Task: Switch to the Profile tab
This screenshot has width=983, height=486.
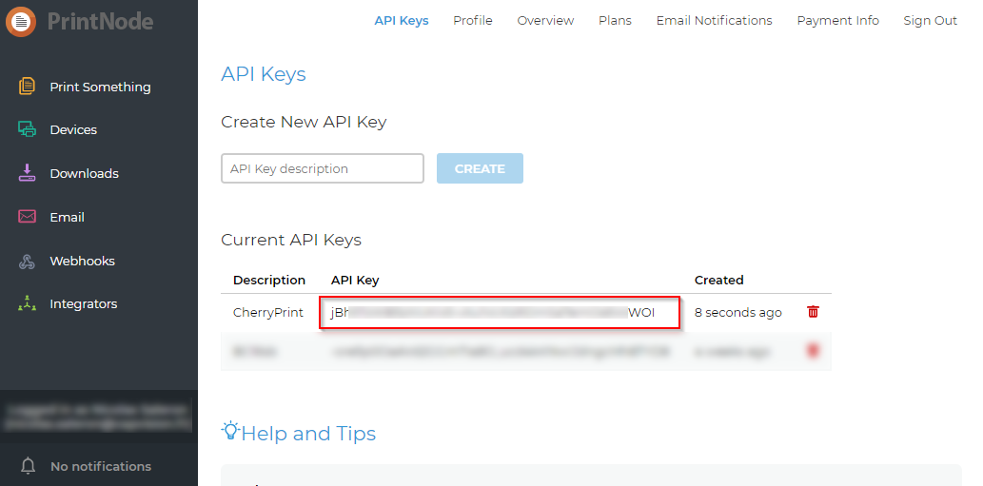Action: pyautogui.click(x=473, y=21)
